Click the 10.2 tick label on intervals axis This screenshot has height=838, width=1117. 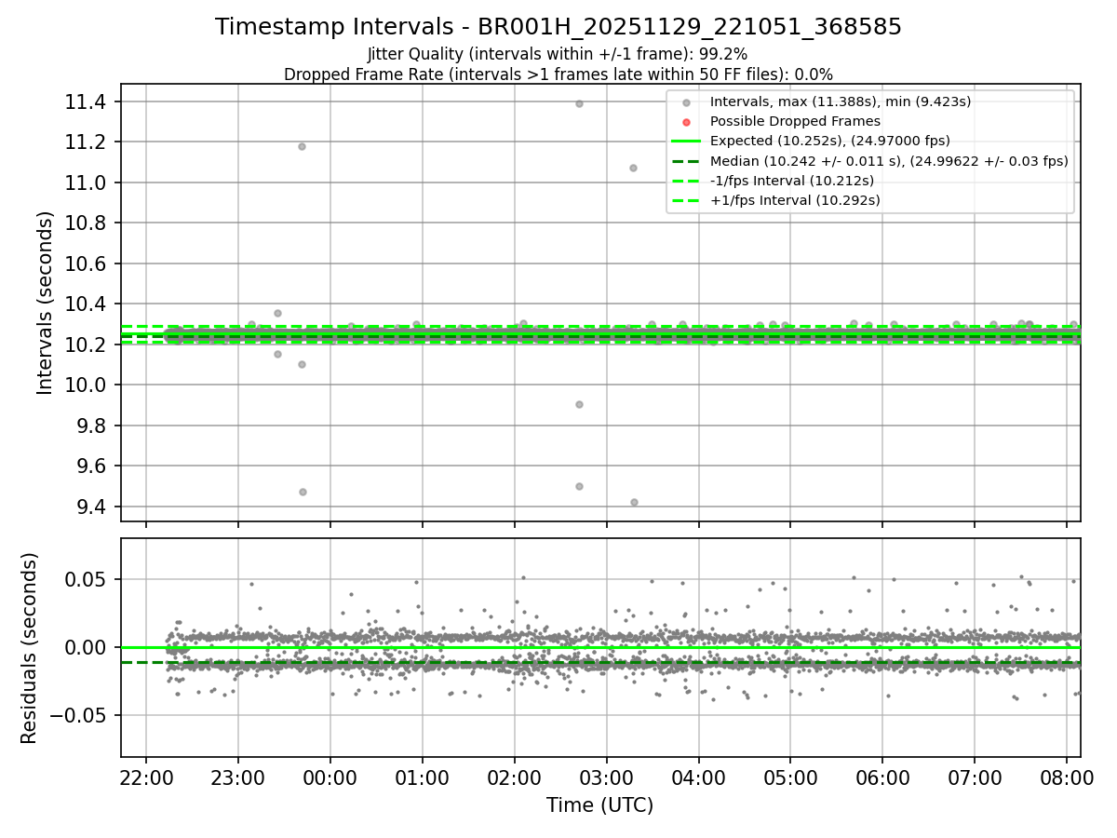pos(86,345)
